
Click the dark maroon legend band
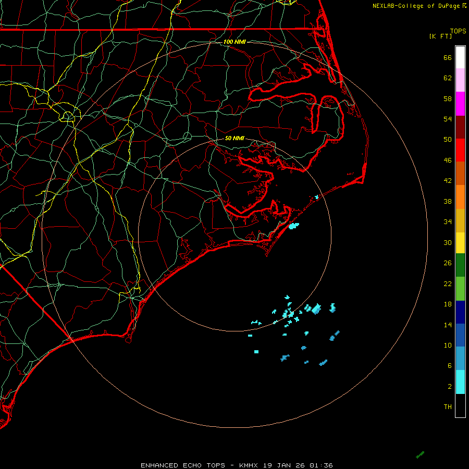pyautogui.click(x=460, y=127)
